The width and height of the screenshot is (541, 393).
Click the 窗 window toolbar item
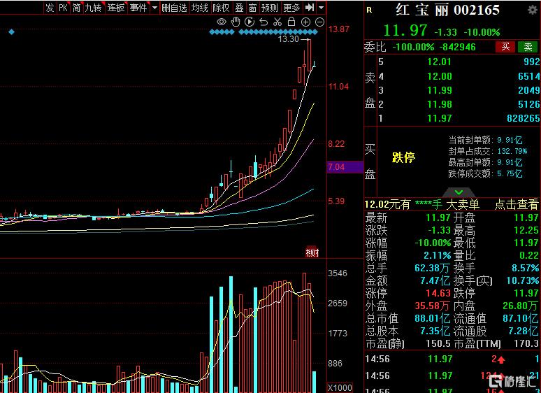click(252, 8)
